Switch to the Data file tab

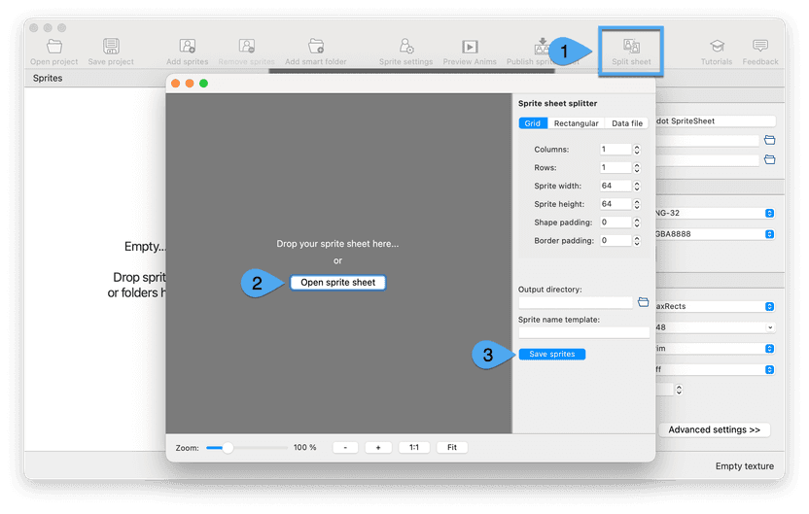click(626, 123)
